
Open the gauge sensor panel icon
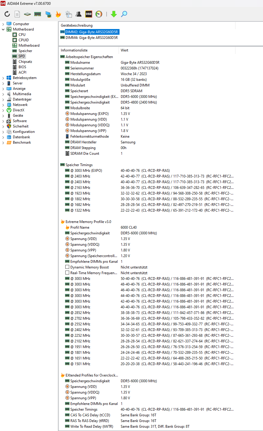click(x=99, y=14)
